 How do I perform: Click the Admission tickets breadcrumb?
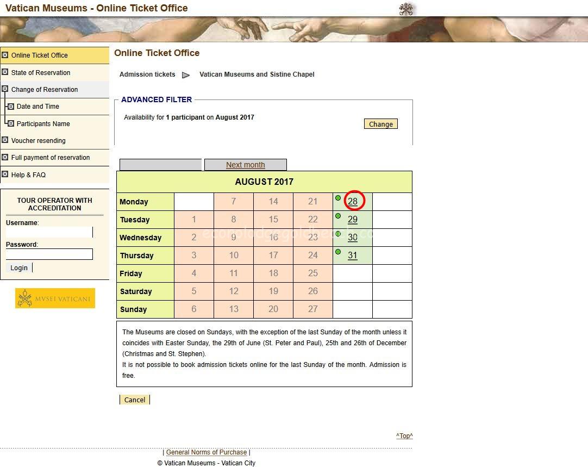(x=147, y=74)
